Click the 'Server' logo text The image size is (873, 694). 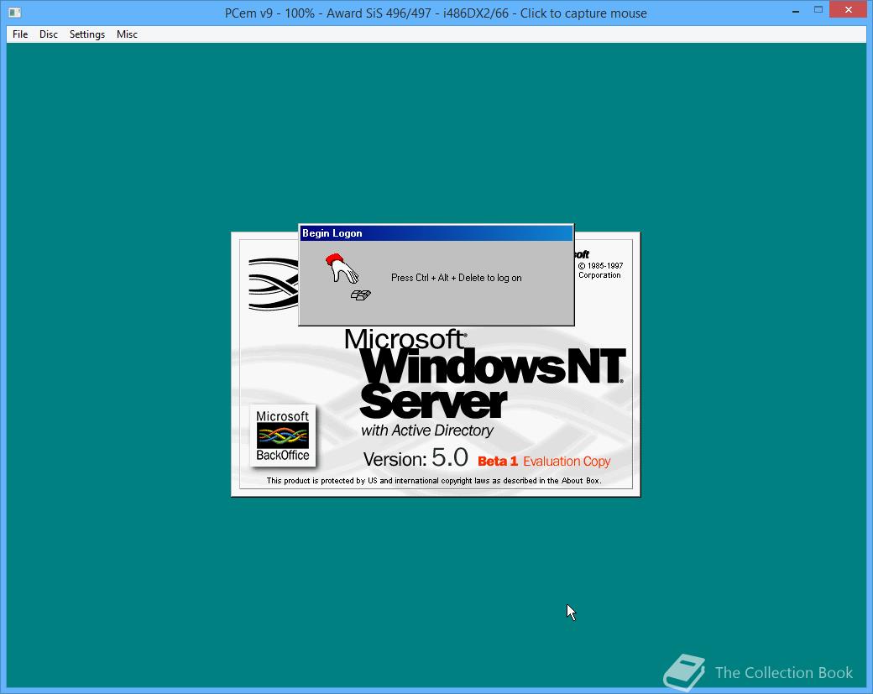pos(432,400)
